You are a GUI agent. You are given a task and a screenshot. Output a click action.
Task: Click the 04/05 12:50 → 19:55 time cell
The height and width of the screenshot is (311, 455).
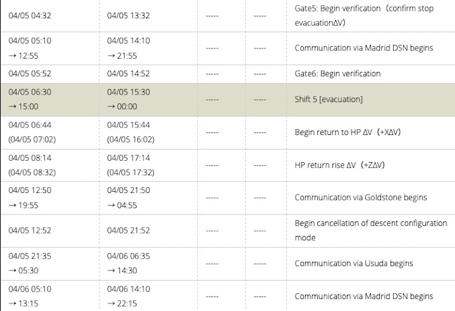tap(30, 197)
